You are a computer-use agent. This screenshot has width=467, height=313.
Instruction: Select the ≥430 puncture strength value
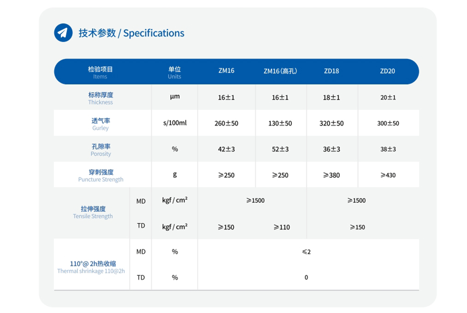pos(388,175)
